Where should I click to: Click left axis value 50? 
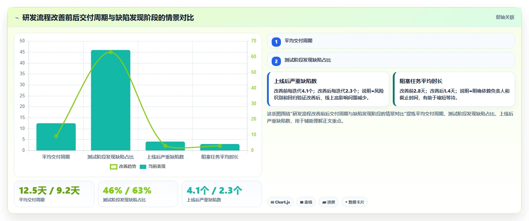click(x=22, y=41)
